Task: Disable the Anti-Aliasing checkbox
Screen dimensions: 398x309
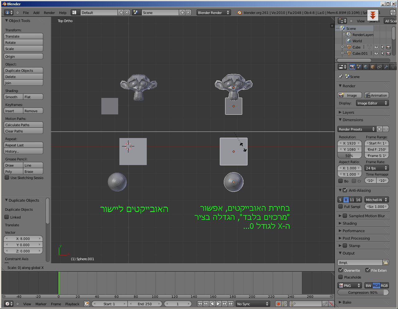Action: (345, 190)
